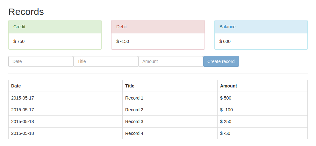Click the $ 500 amount cell

[226, 98]
